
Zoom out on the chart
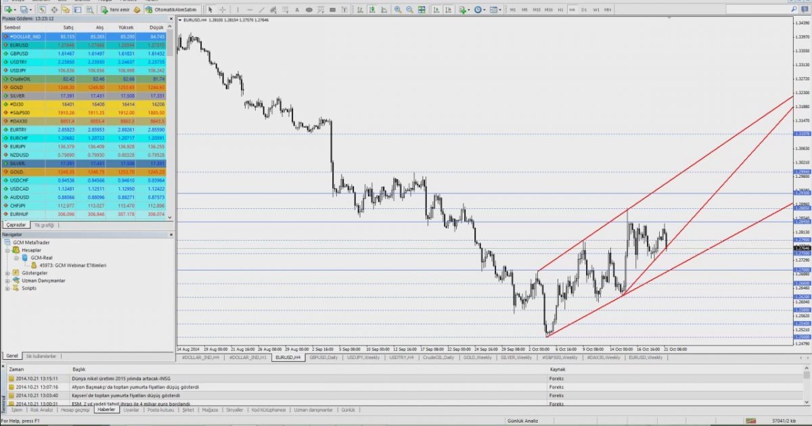click(409, 10)
